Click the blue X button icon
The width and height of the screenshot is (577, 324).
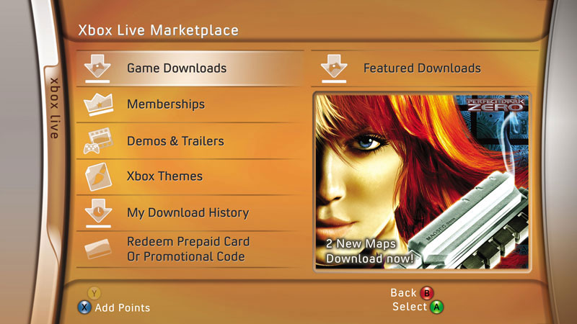click(84, 307)
